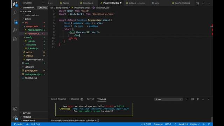Switch to Pokedex.js editor tab

88,3
